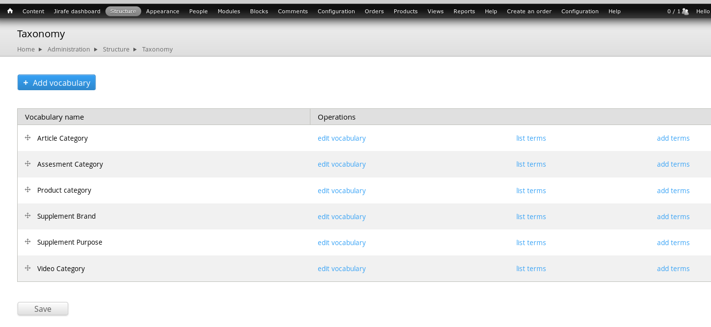This screenshot has height=327, width=711.
Task: Open the People admin menu
Action: pyautogui.click(x=199, y=11)
